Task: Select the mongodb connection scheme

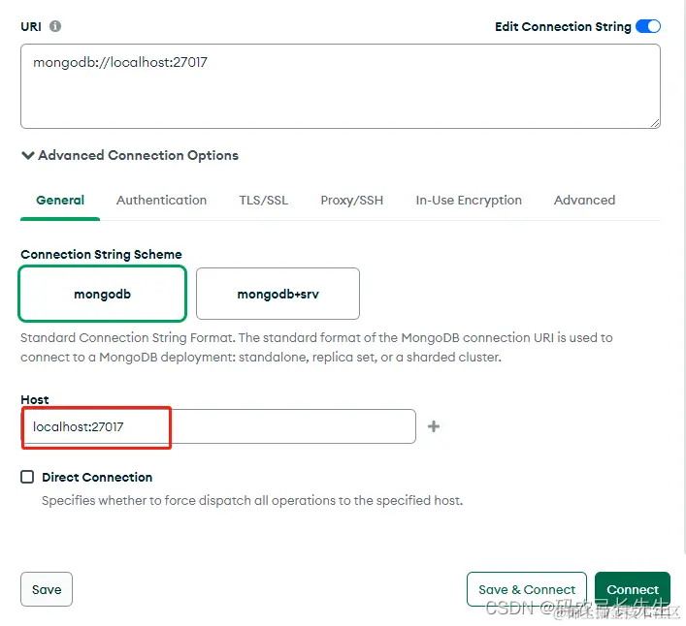Action: [102, 294]
